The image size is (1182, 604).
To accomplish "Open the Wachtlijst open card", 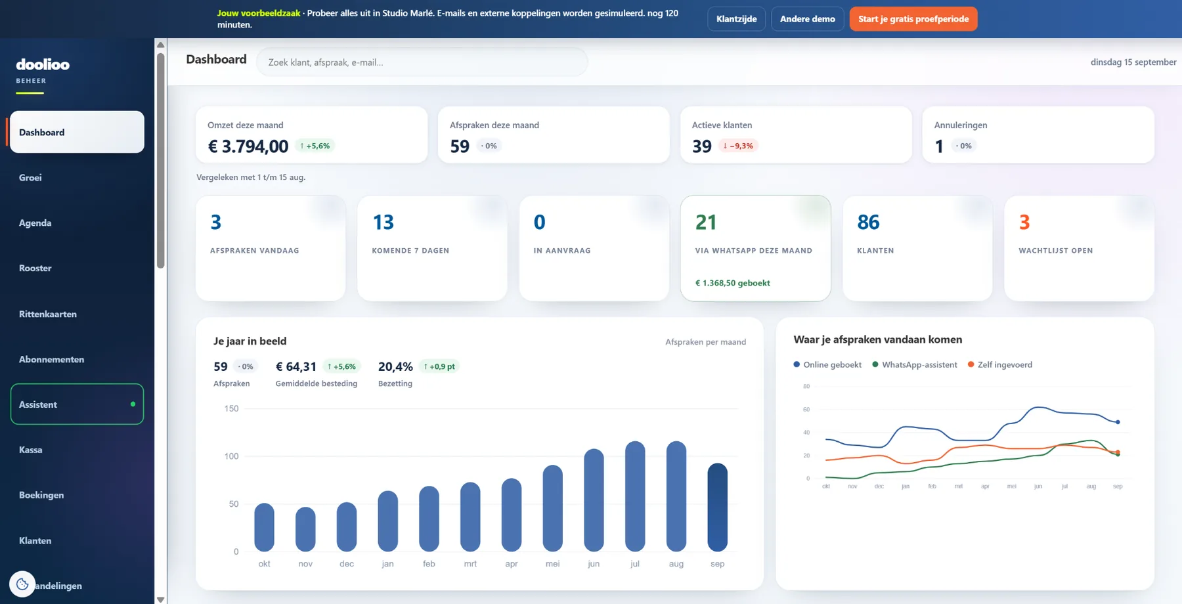I will pyautogui.click(x=1079, y=248).
